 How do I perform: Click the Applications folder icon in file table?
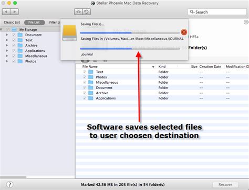click(91, 98)
